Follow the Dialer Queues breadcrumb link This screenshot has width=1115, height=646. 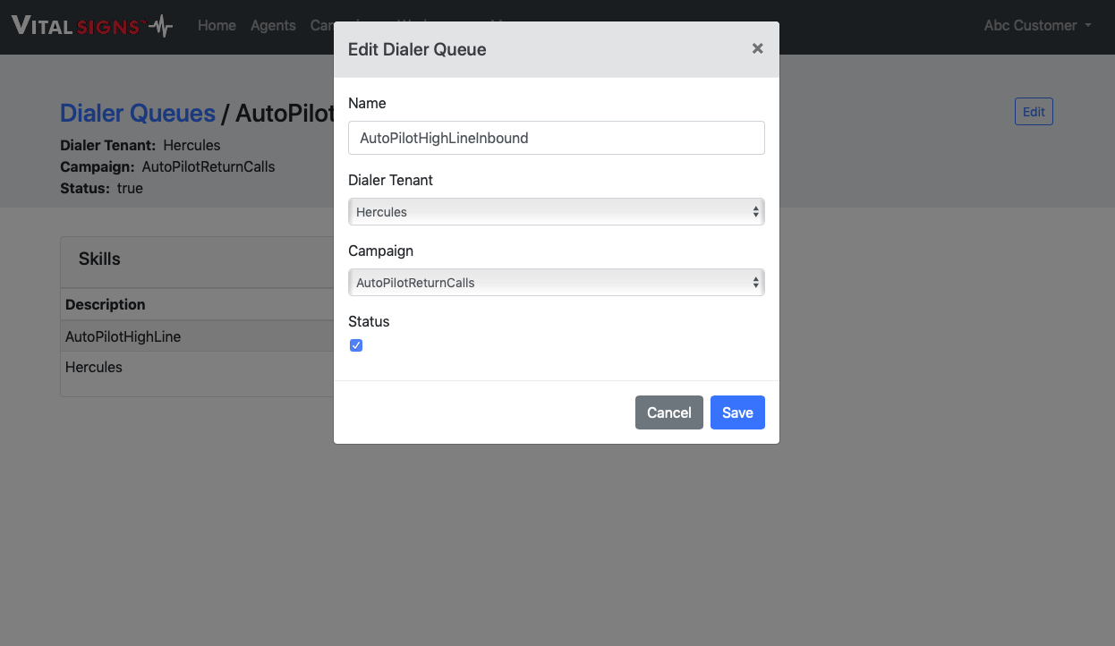click(138, 114)
